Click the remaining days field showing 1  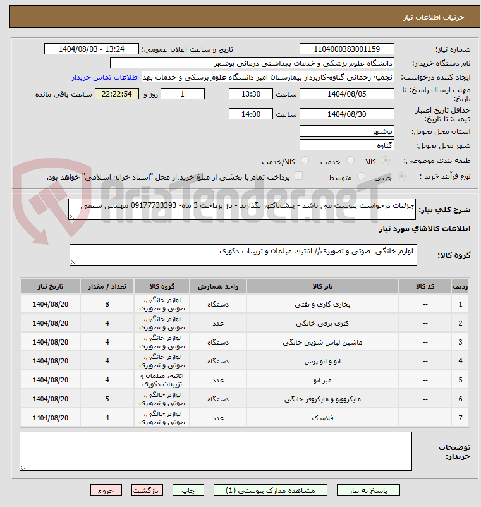click(183, 94)
